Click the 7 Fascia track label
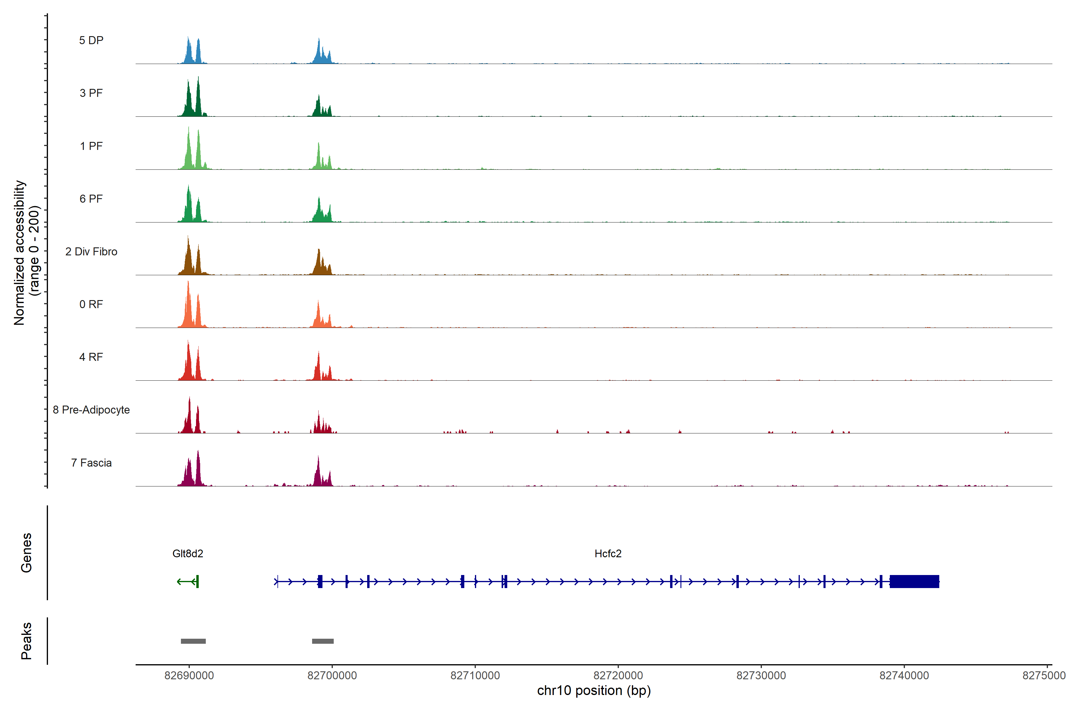 click(91, 463)
